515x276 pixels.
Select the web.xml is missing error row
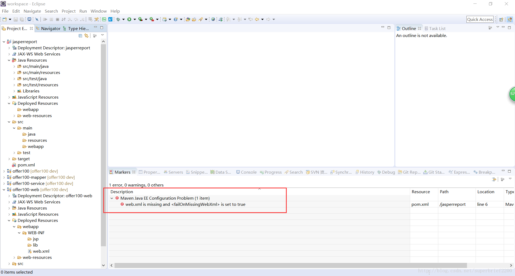coord(185,204)
